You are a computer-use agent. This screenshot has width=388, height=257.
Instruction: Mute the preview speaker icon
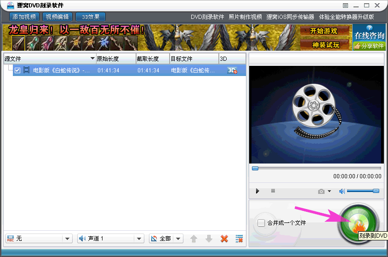(x=342, y=191)
